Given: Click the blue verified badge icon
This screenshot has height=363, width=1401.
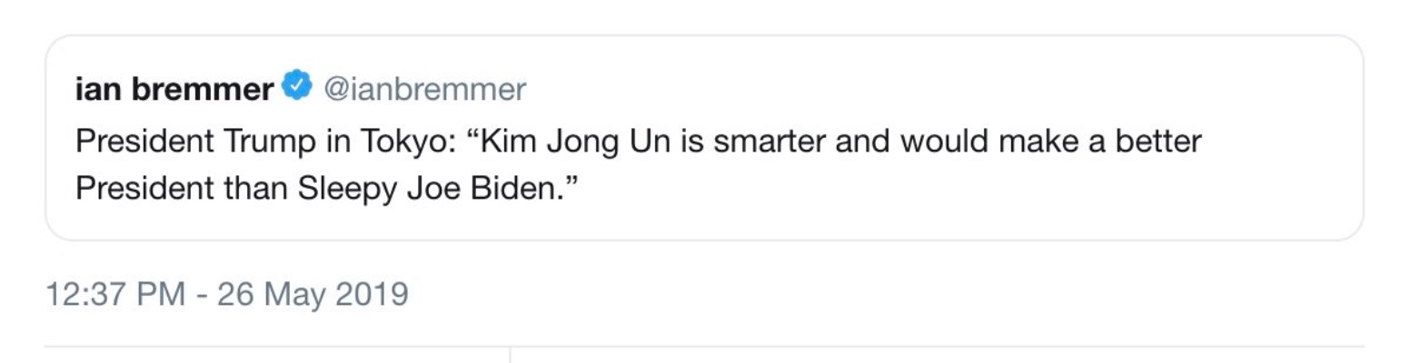Looking at the screenshot, I should pyautogui.click(x=294, y=88).
